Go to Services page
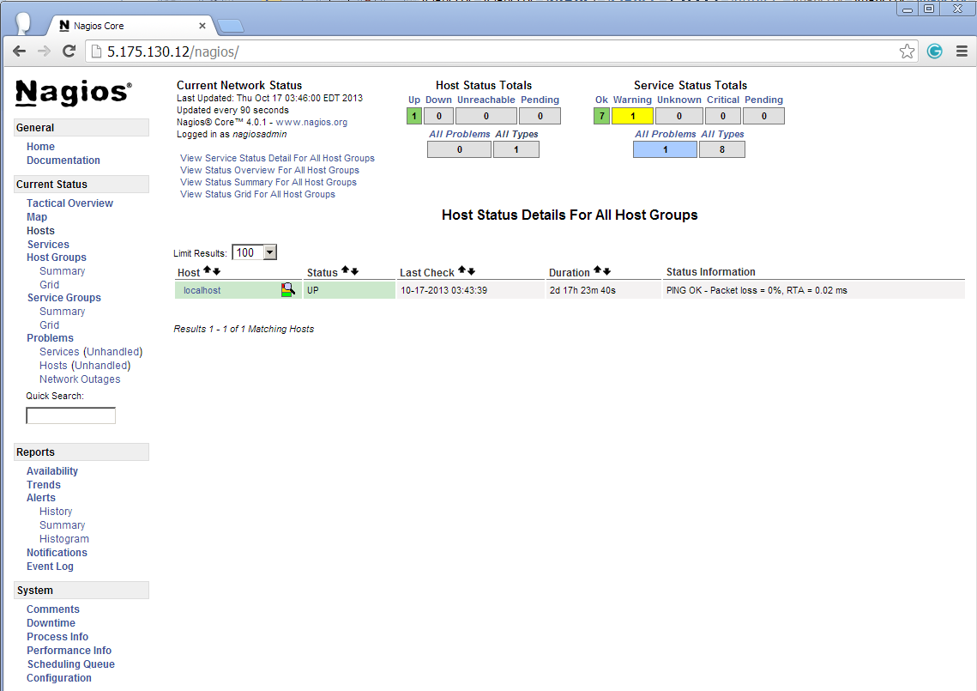The image size is (977, 691). click(x=48, y=245)
